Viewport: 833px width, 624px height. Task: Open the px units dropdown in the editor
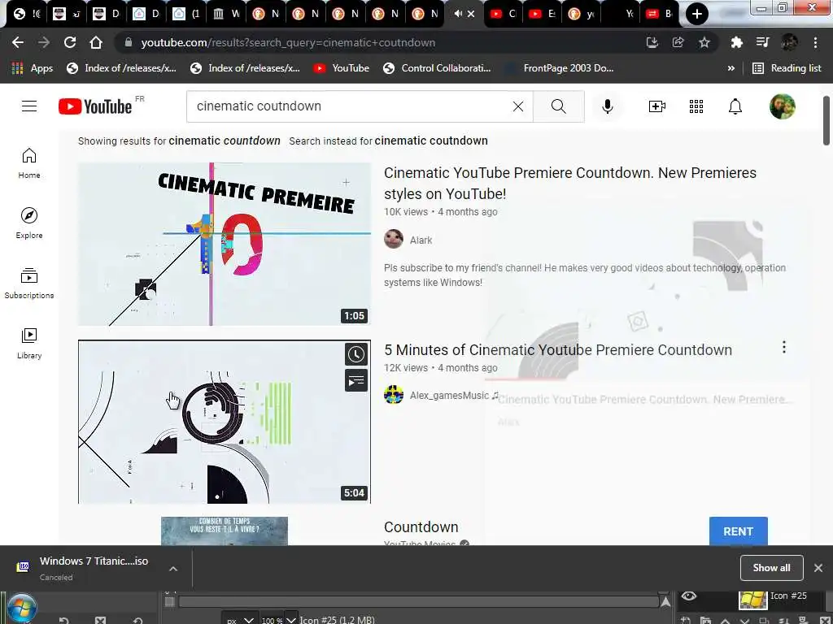240,619
